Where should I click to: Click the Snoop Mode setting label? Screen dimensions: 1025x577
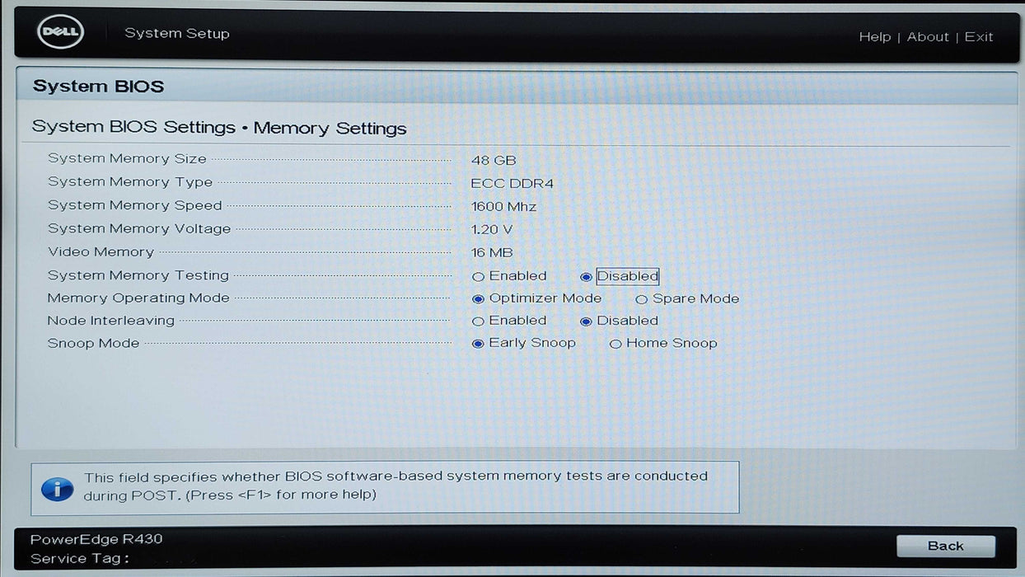tap(93, 344)
